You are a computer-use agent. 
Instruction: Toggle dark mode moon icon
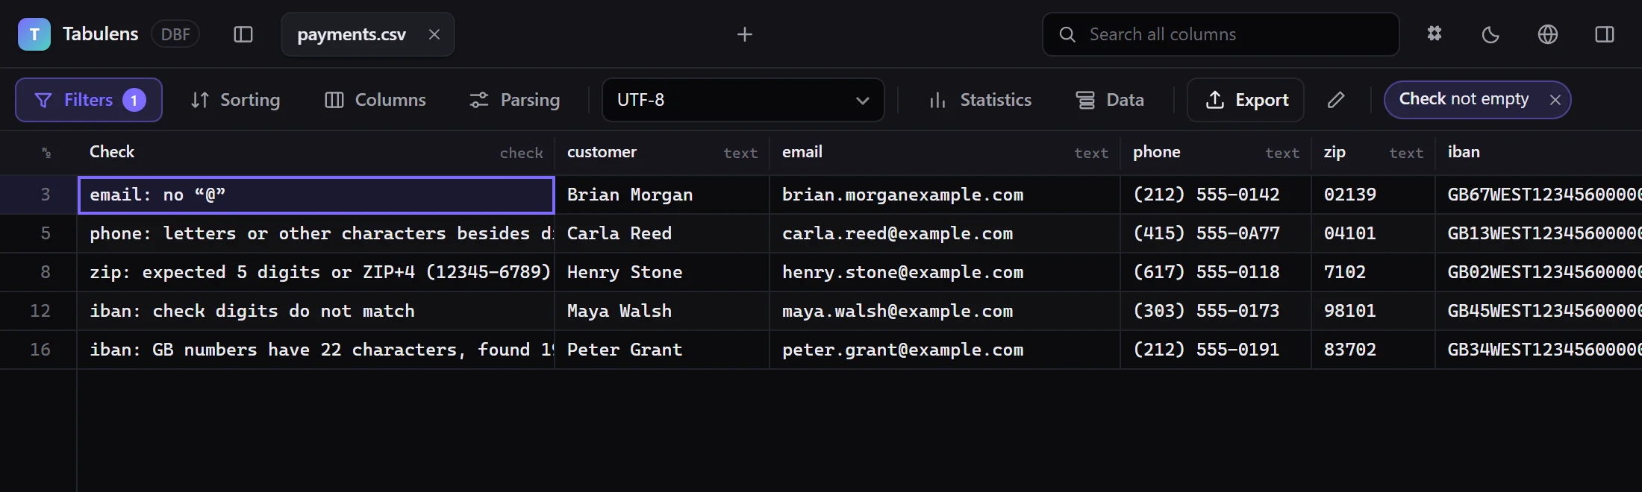tap(1490, 34)
